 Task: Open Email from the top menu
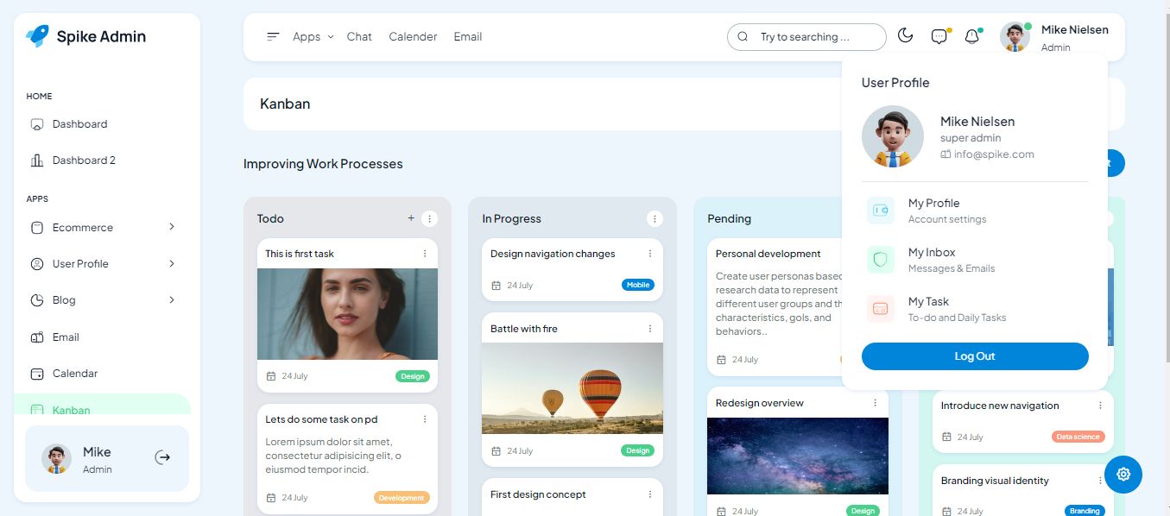[468, 36]
